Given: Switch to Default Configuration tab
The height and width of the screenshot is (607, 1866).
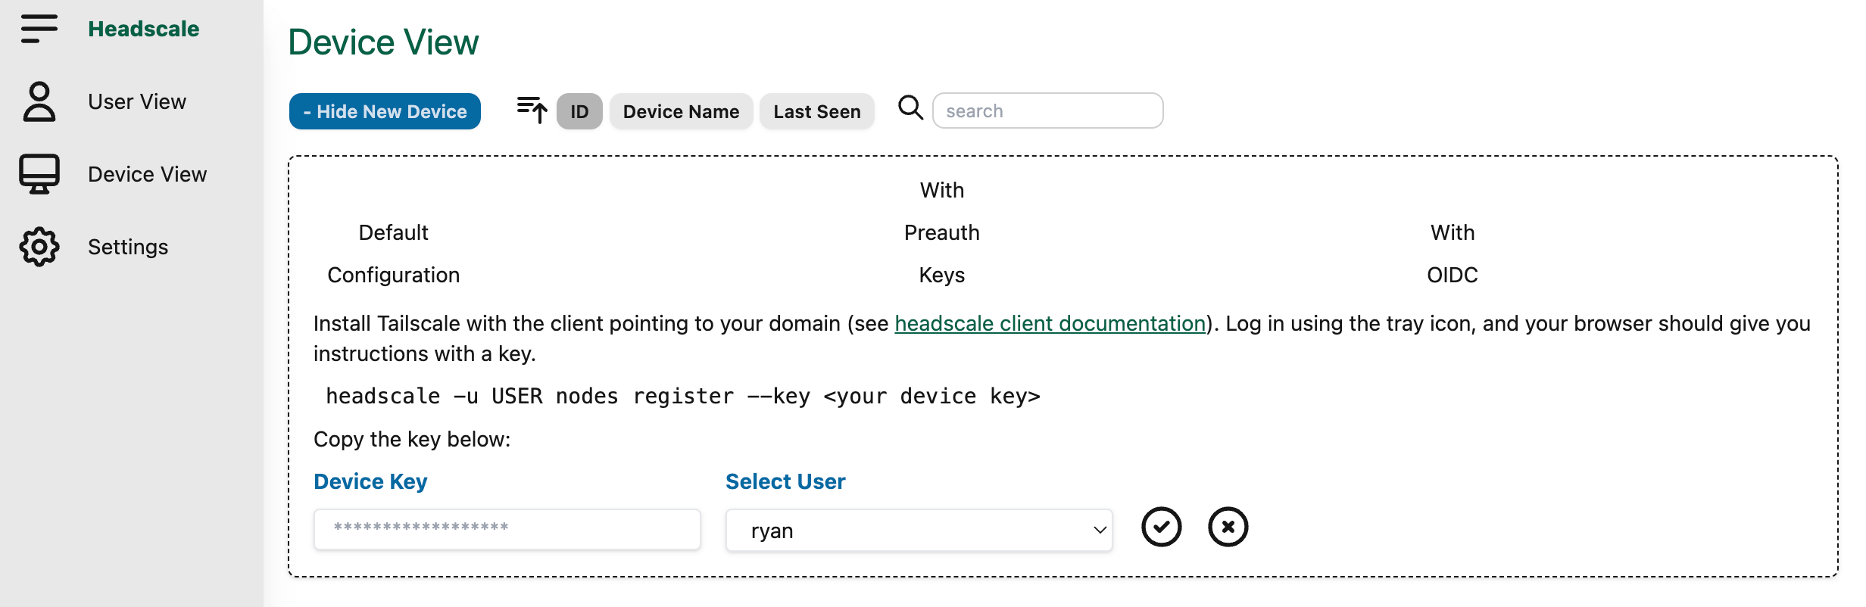Looking at the screenshot, I should (393, 254).
